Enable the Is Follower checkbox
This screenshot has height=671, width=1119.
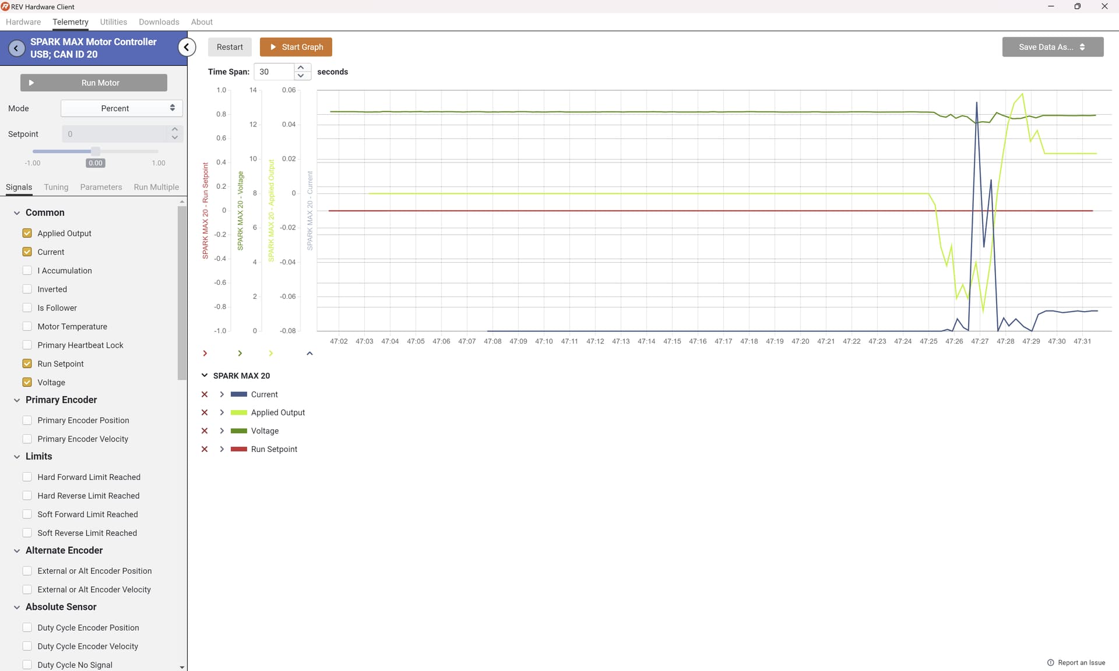(x=27, y=308)
